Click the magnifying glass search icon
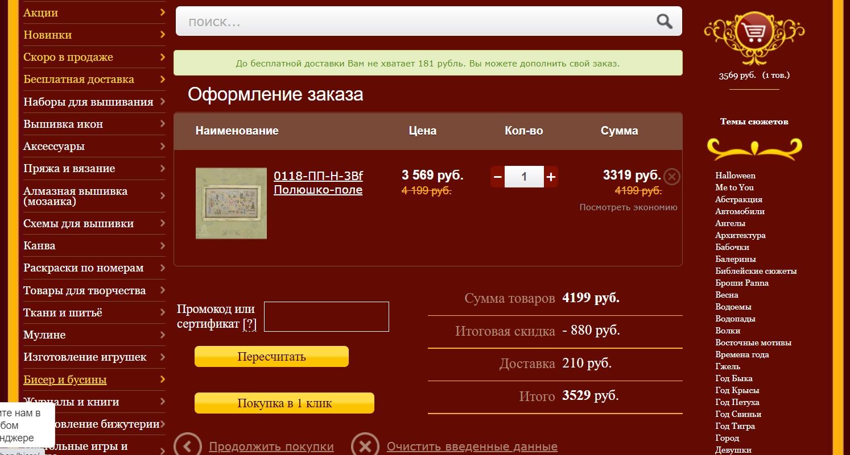The height and width of the screenshot is (455, 850). tap(664, 22)
